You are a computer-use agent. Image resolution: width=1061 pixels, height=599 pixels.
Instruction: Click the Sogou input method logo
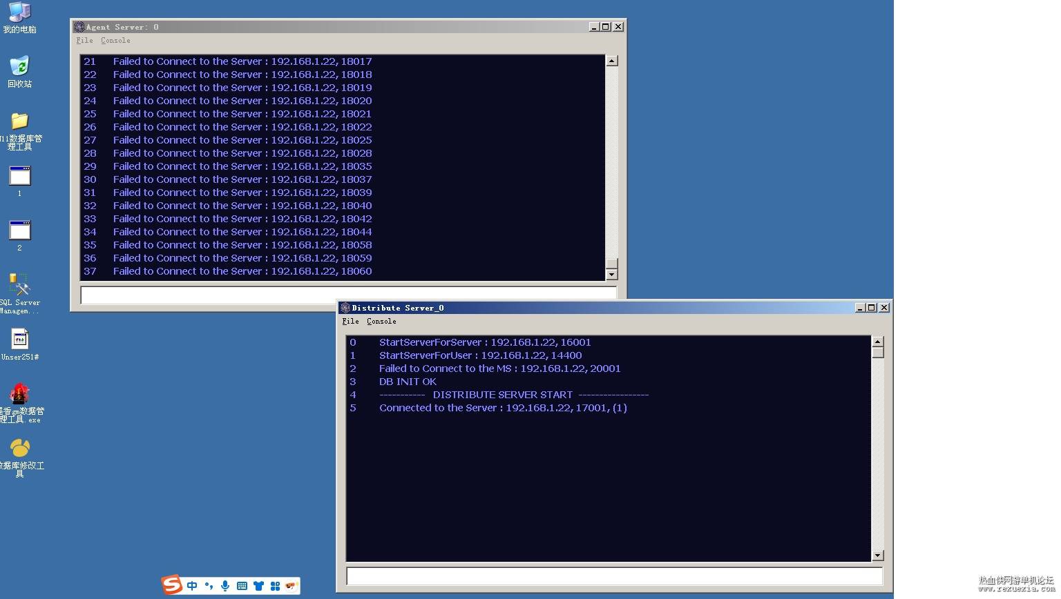tap(172, 585)
